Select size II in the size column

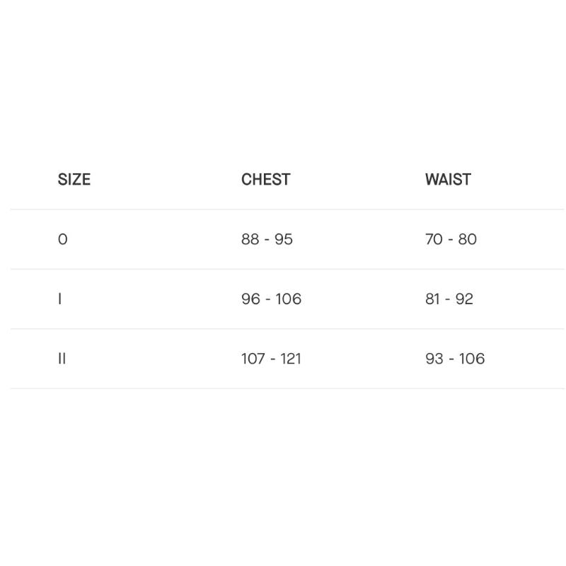tap(62, 359)
